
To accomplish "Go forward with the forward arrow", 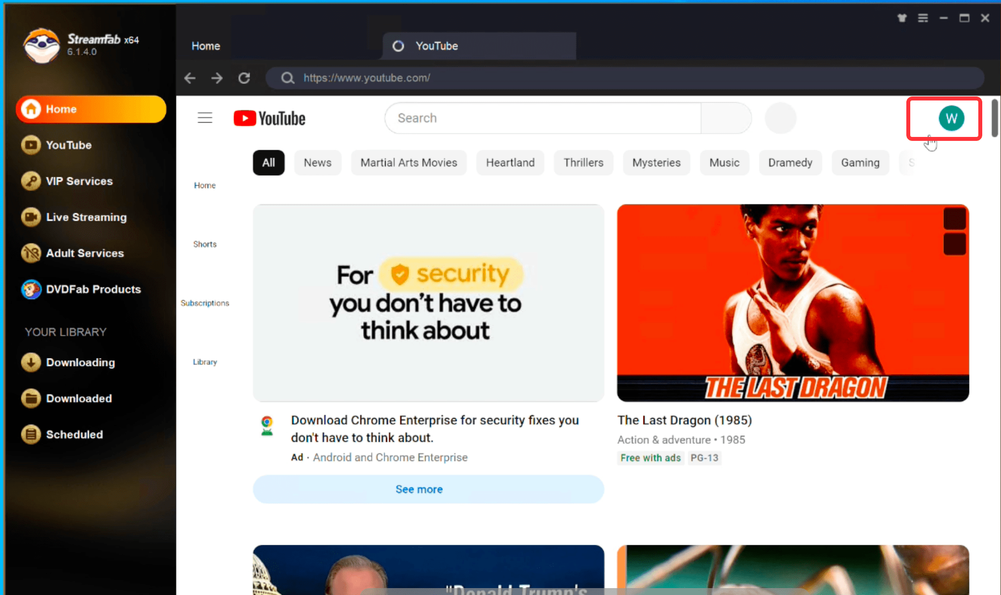I will [217, 78].
